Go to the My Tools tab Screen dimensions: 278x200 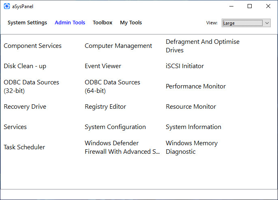coord(131,23)
